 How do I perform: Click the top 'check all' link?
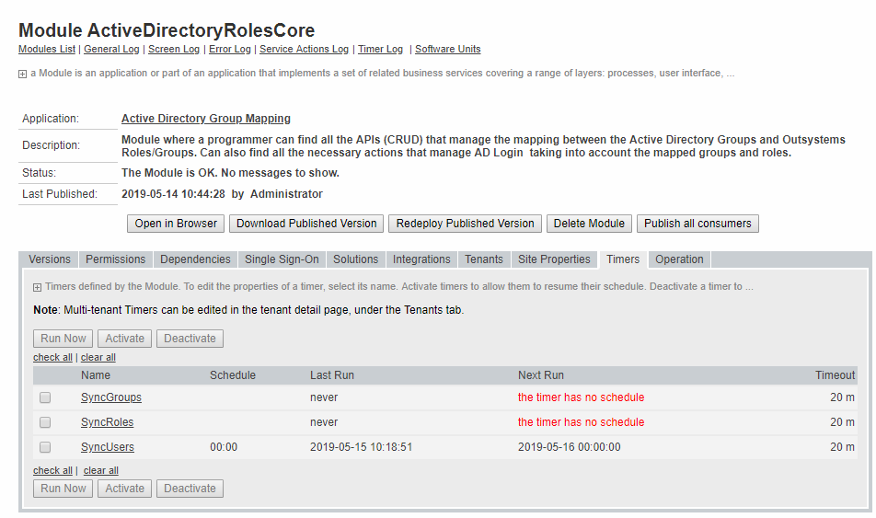52,357
